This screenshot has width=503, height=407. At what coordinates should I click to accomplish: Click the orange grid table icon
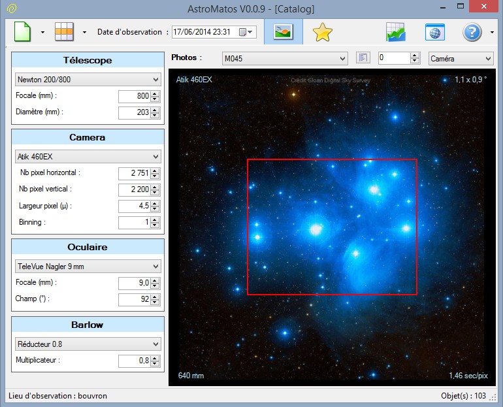coord(64,31)
